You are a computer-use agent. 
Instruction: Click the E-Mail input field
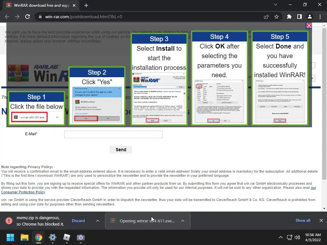(x=113, y=134)
